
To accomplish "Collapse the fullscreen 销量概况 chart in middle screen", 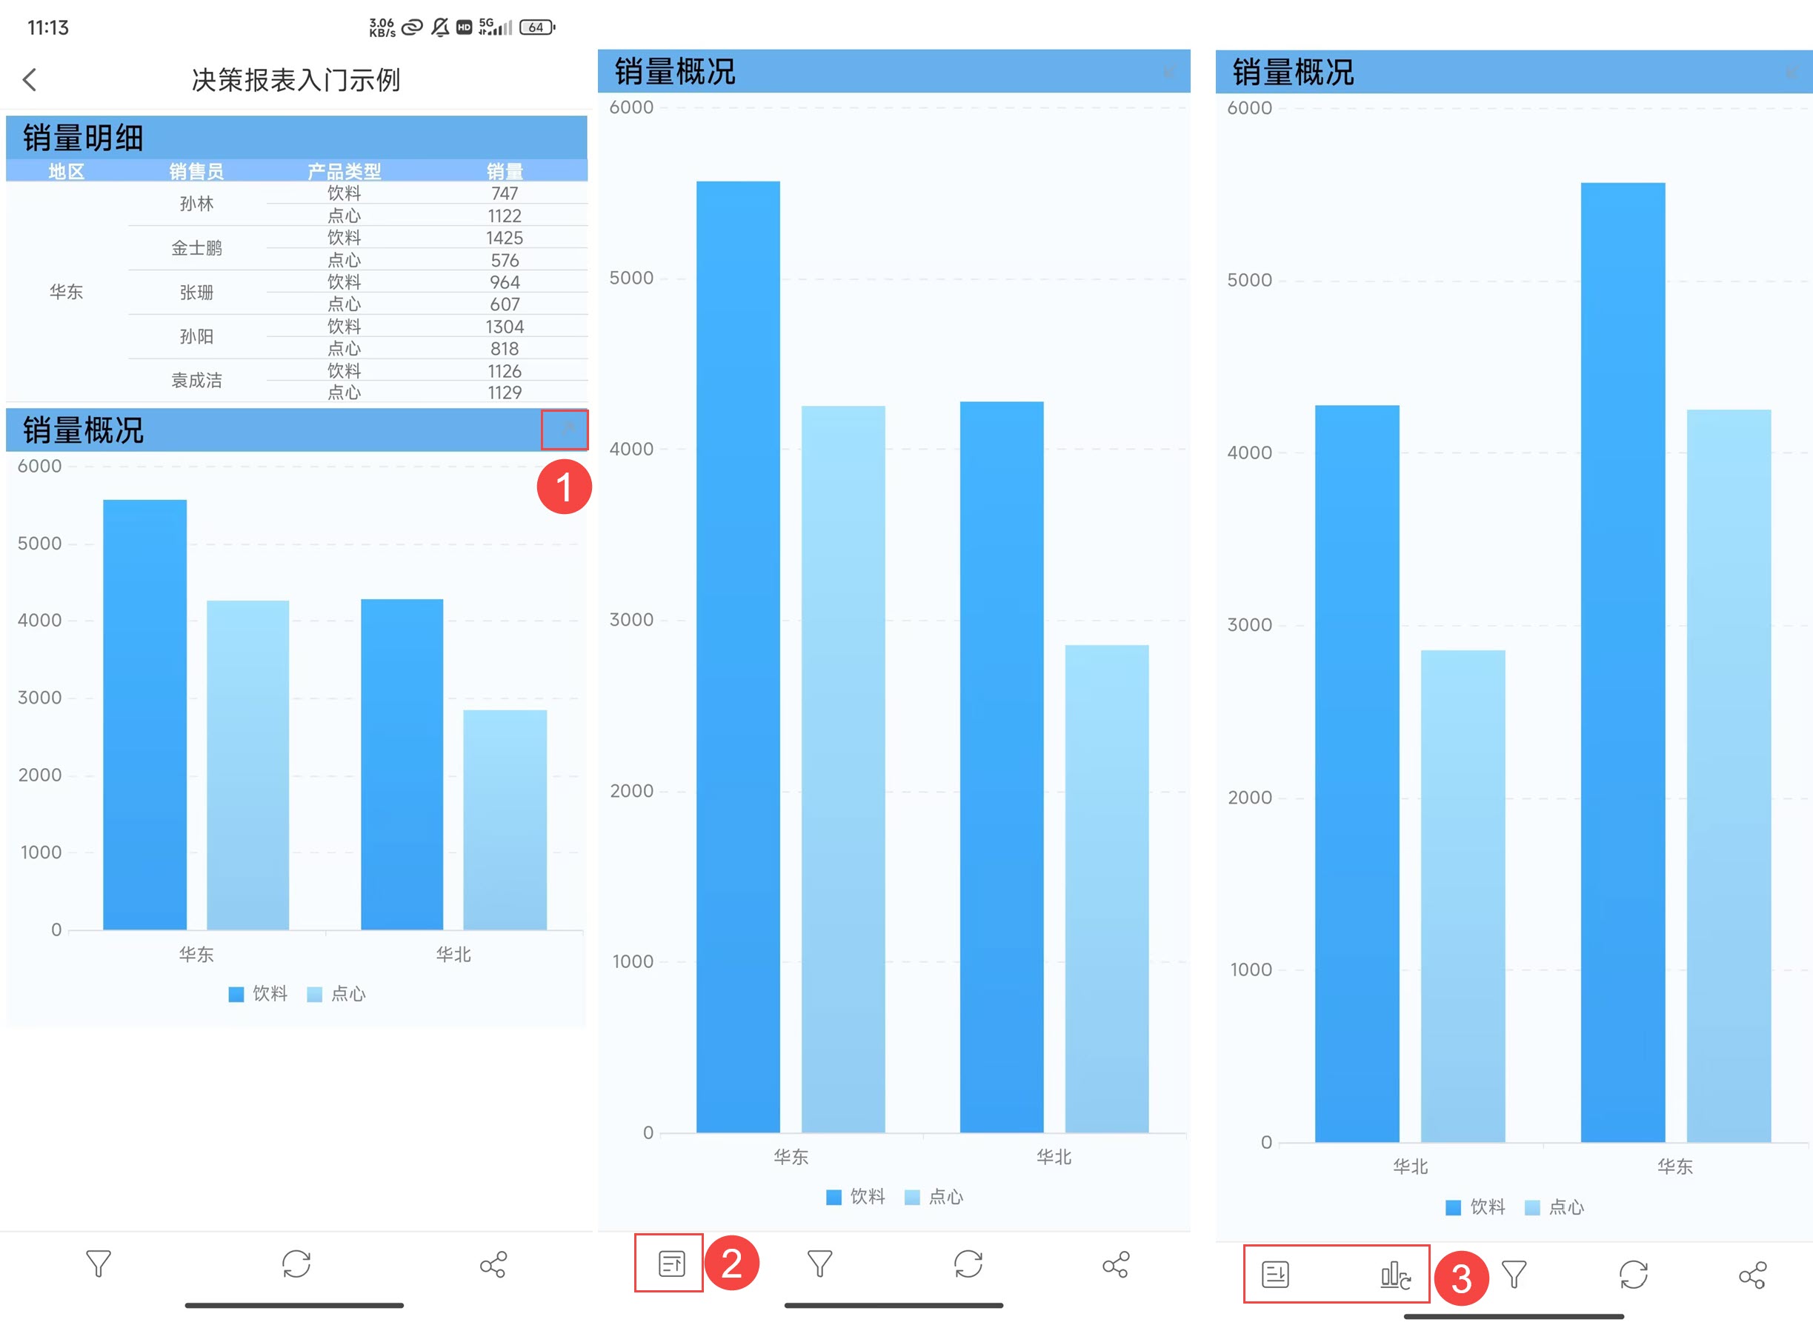I will (x=1168, y=73).
